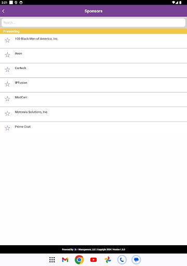Favorite 100 Black Men of America star
Screen dimensions: 187x266
(7, 41)
